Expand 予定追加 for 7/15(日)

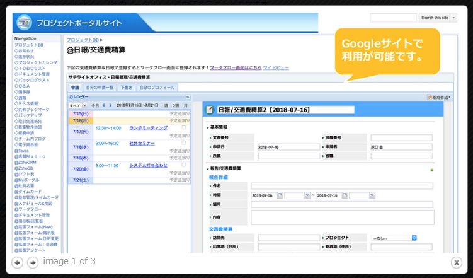click(x=180, y=114)
